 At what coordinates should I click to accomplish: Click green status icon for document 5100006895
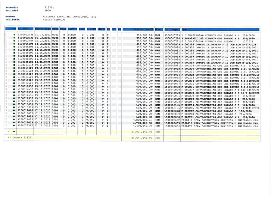[14, 44]
